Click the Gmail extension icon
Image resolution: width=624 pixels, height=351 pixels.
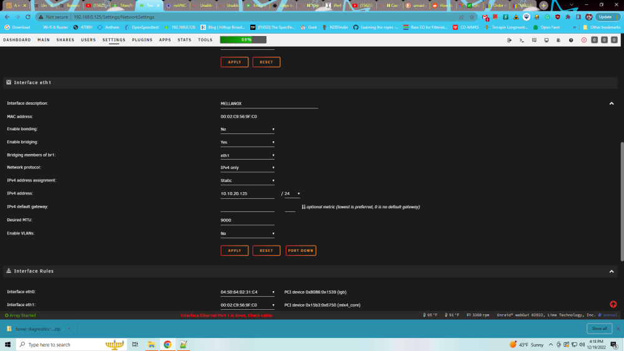[485, 17]
